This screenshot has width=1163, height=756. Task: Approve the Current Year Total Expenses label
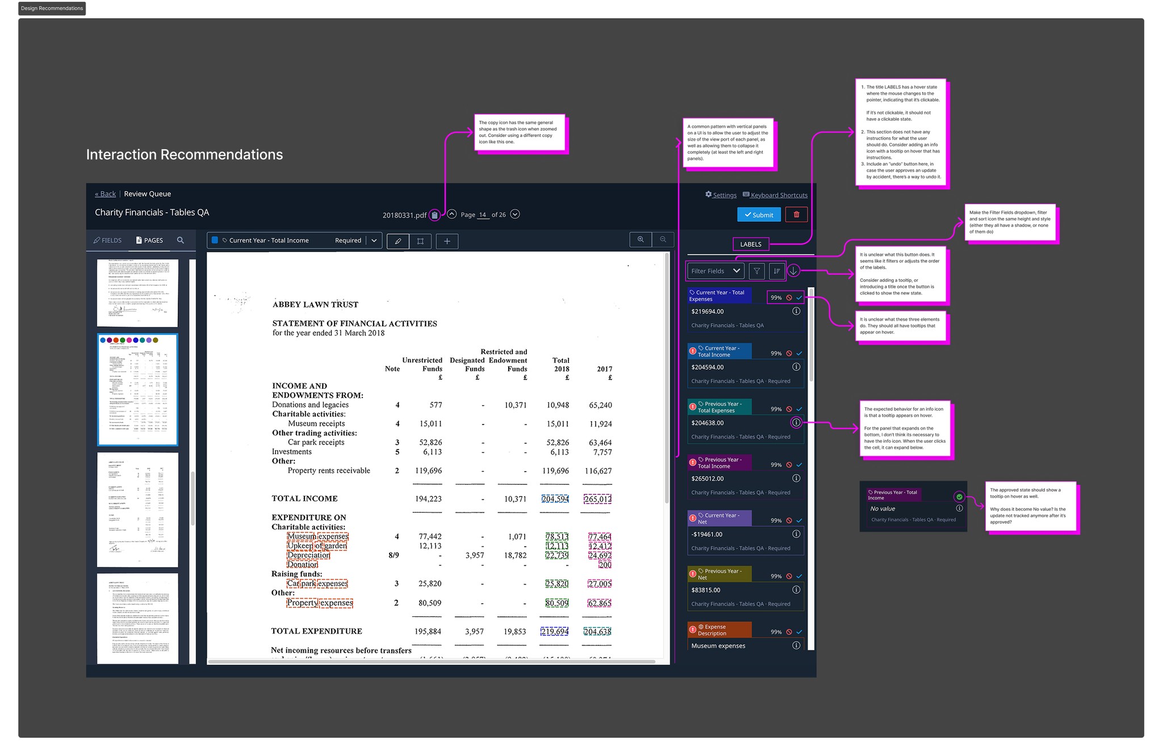point(800,297)
